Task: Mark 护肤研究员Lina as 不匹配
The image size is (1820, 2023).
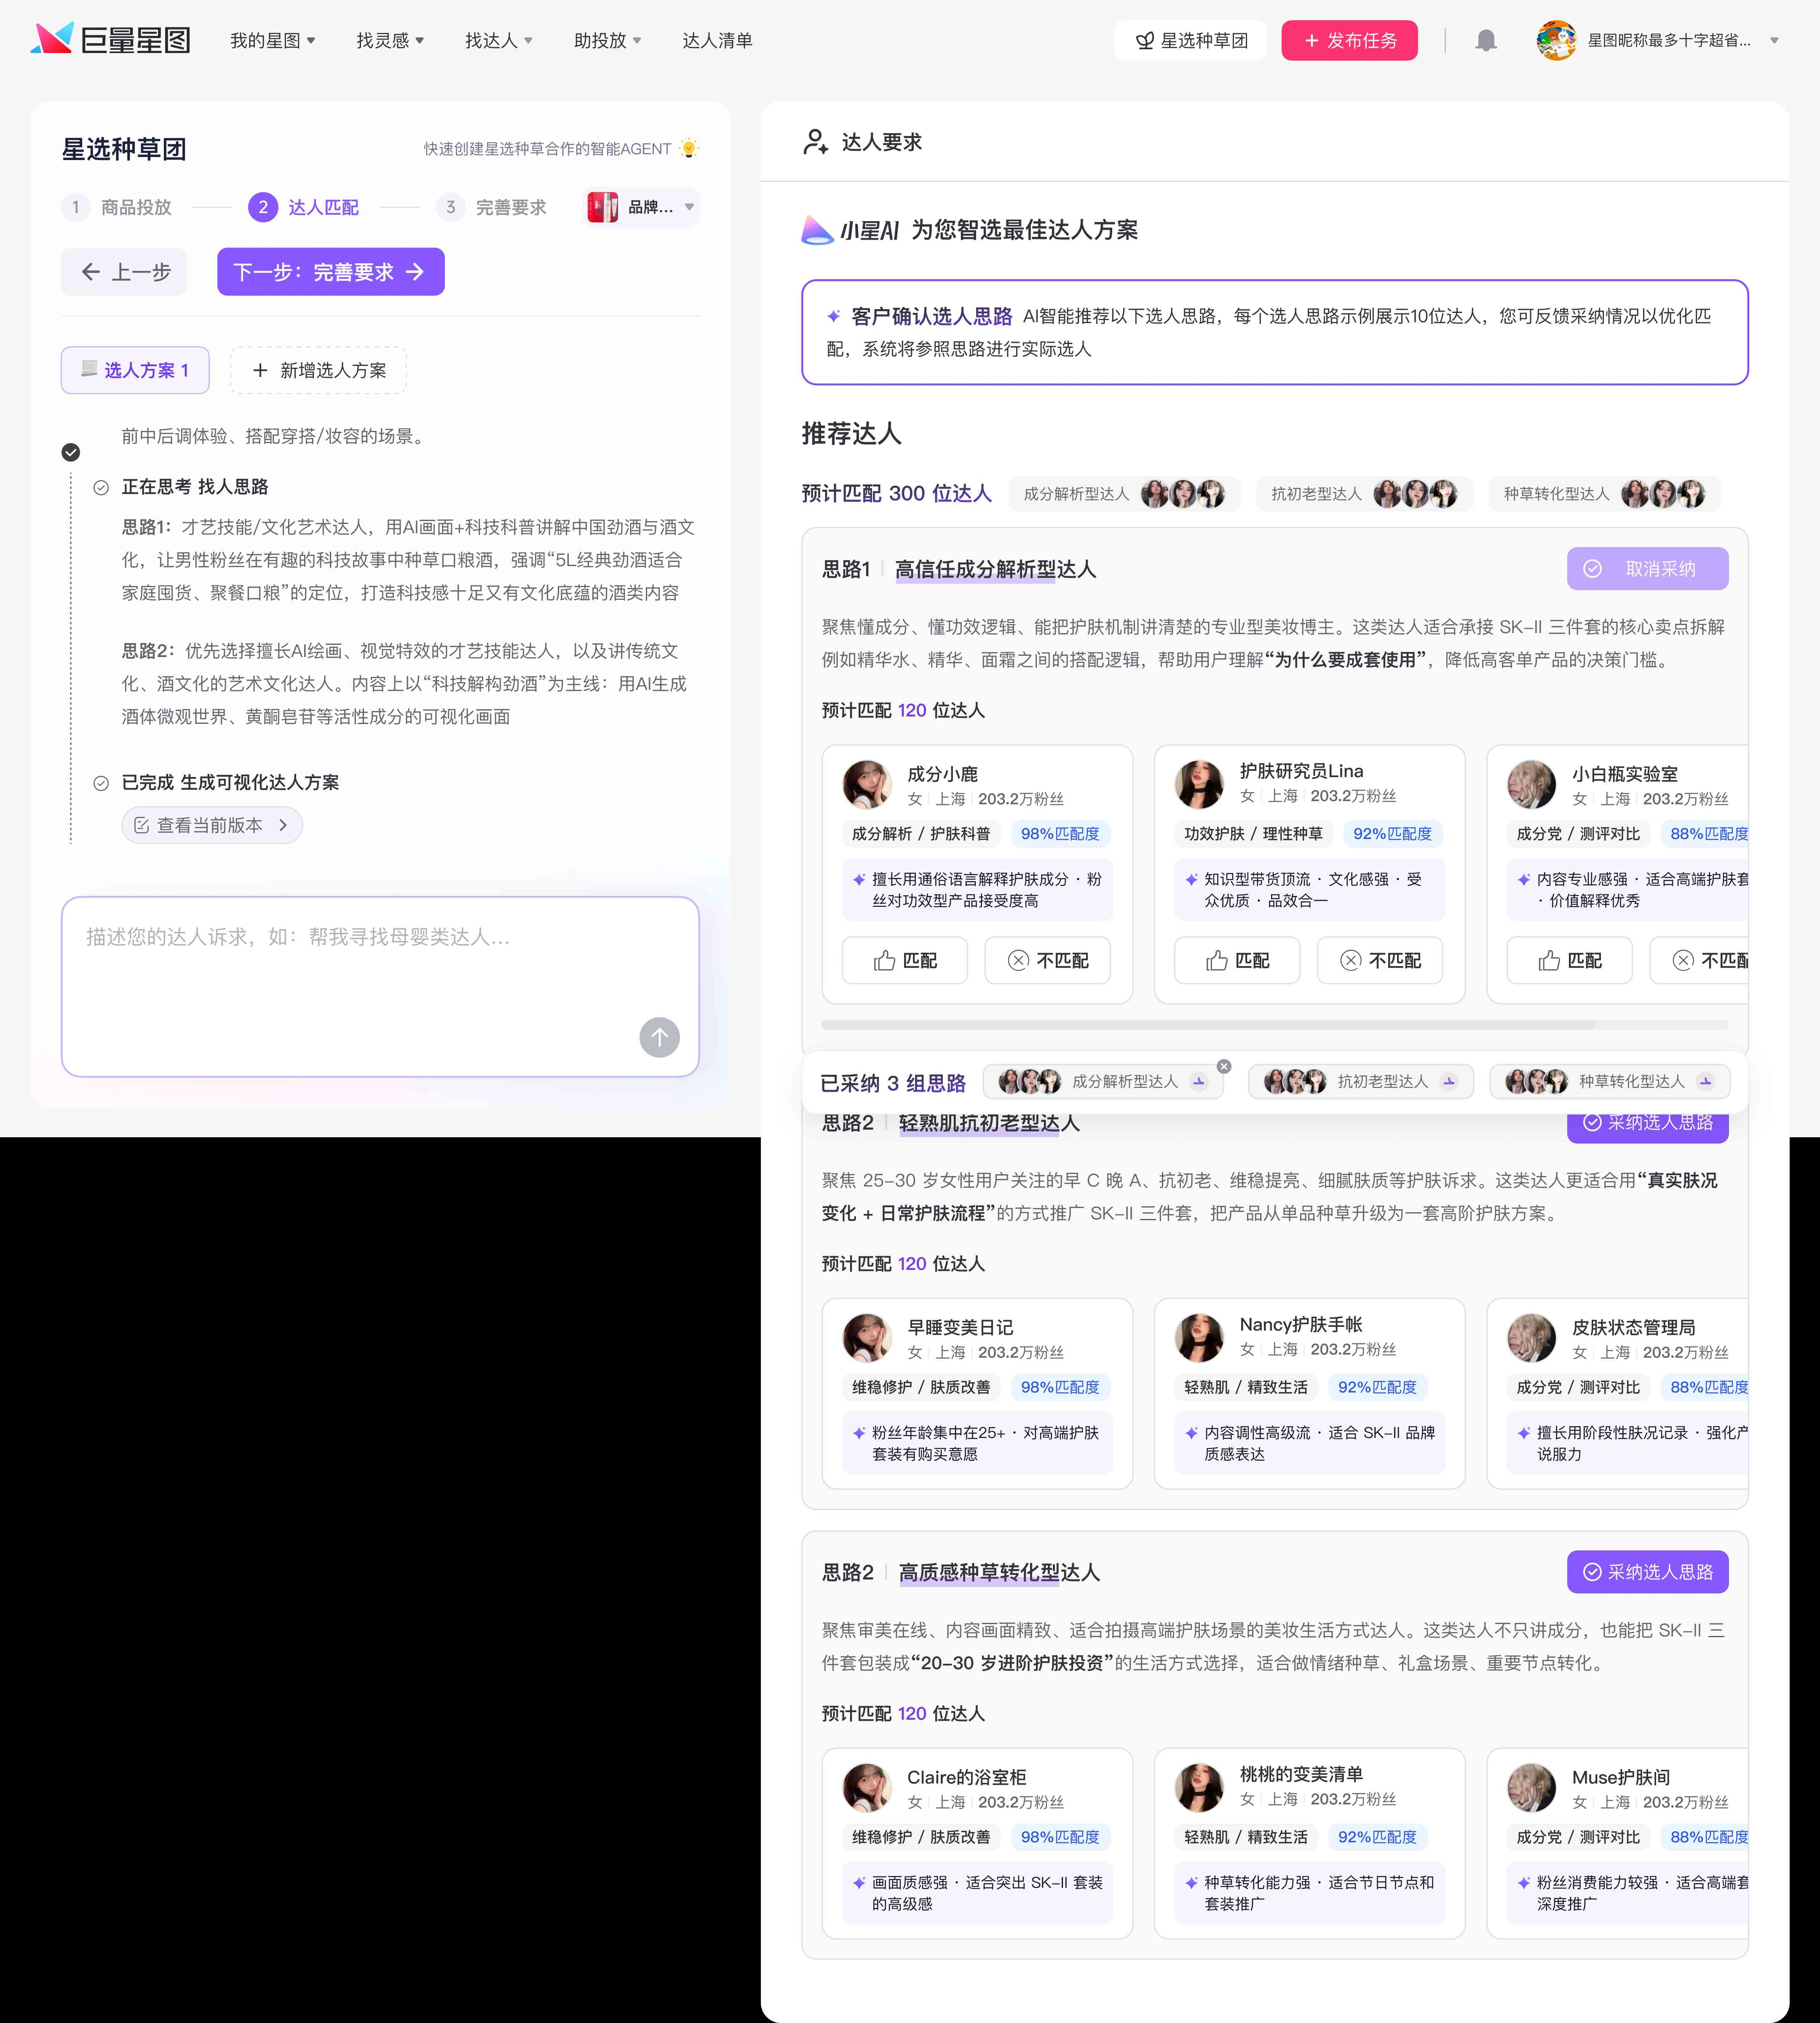Action: tap(1380, 960)
